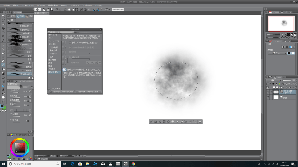Screen dimensions: 298x167
Task: Click Delete sub tool trash icon
Action: click(32, 78)
